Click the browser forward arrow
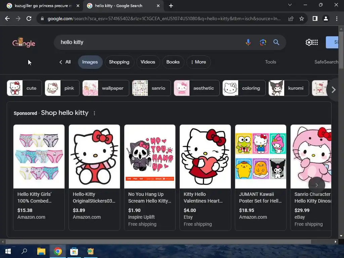This screenshot has height=258, width=344. (18, 19)
